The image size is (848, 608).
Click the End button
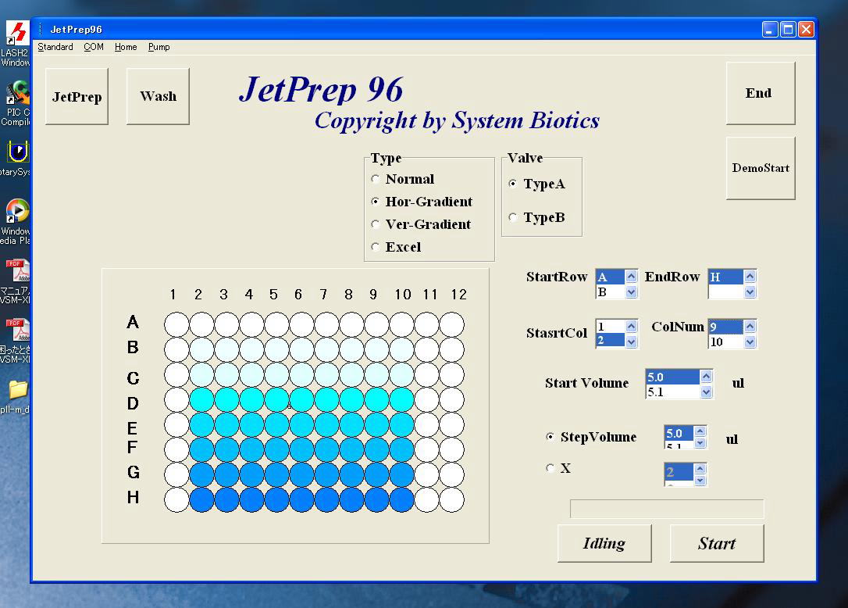click(x=761, y=93)
